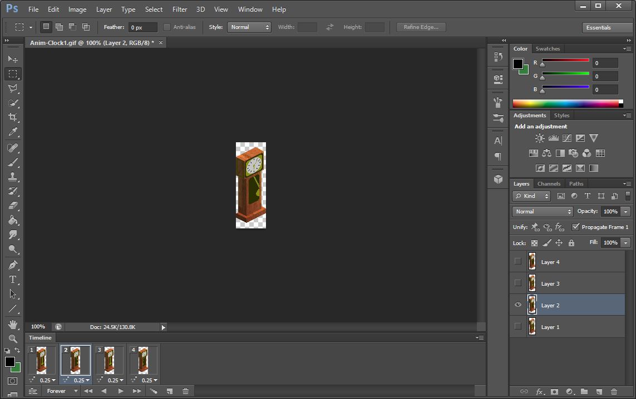Screen dimensions: 636x399
Task: Hide Layer 2 visibility eye
Action: [518, 305]
